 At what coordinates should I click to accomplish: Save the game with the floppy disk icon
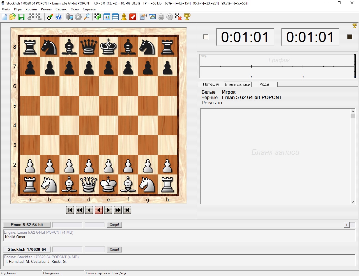[21, 17]
